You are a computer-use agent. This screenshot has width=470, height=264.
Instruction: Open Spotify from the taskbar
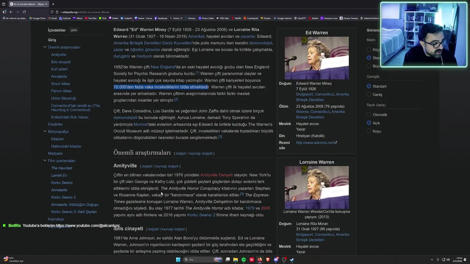click(x=244, y=260)
